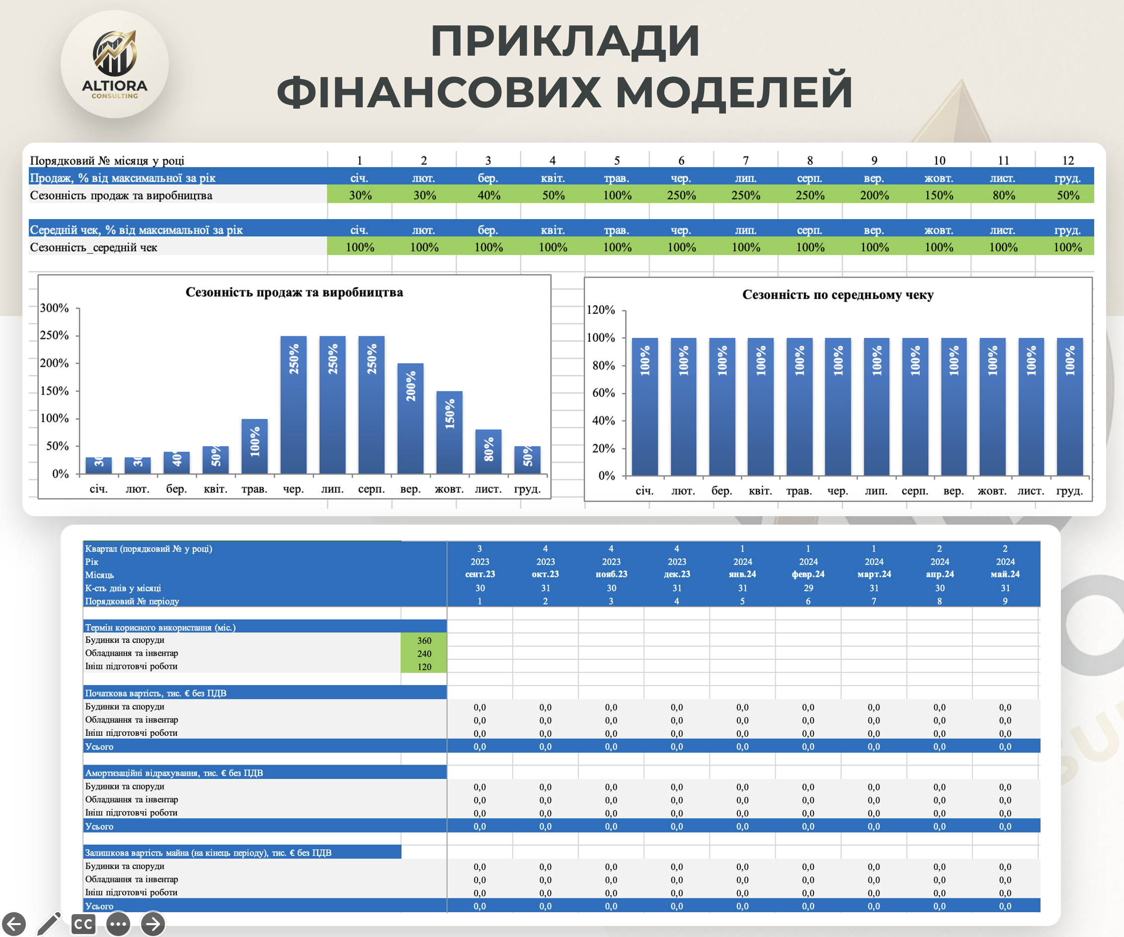
Task: Click the value 29 under февр.24
Action: point(808,588)
